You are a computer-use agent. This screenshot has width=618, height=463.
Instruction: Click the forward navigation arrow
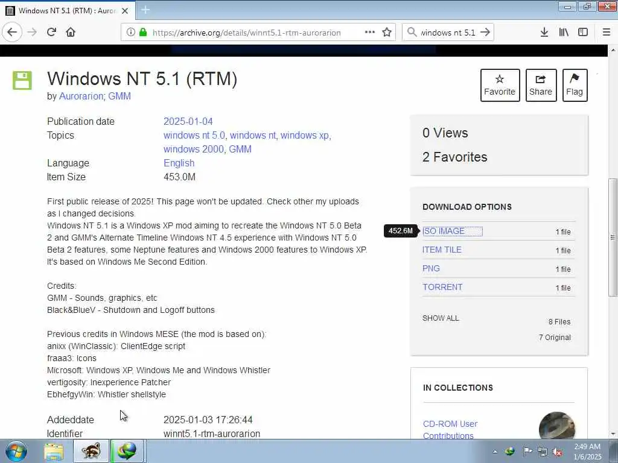[32, 33]
